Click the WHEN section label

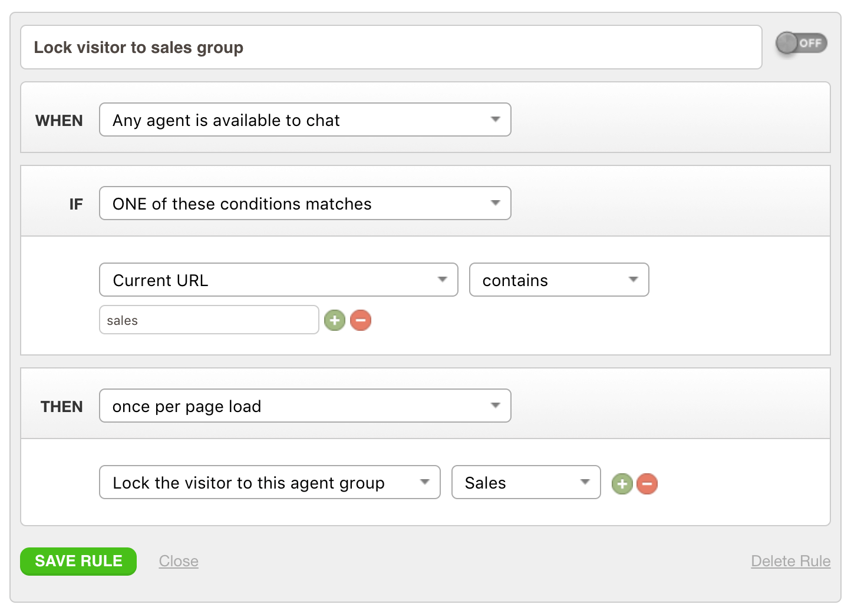coord(59,121)
